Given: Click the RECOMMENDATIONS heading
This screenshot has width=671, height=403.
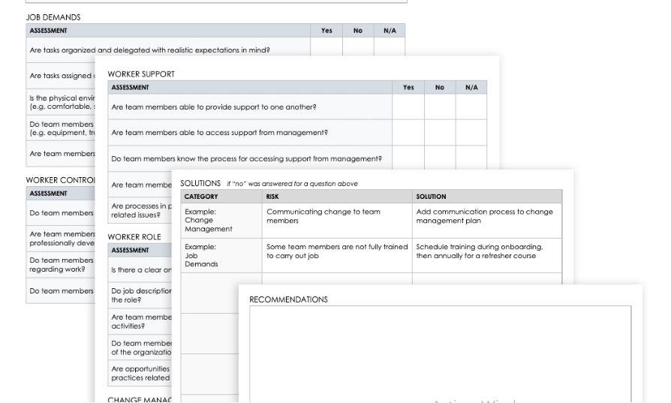Looking at the screenshot, I should pyautogui.click(x=288, y=300).
